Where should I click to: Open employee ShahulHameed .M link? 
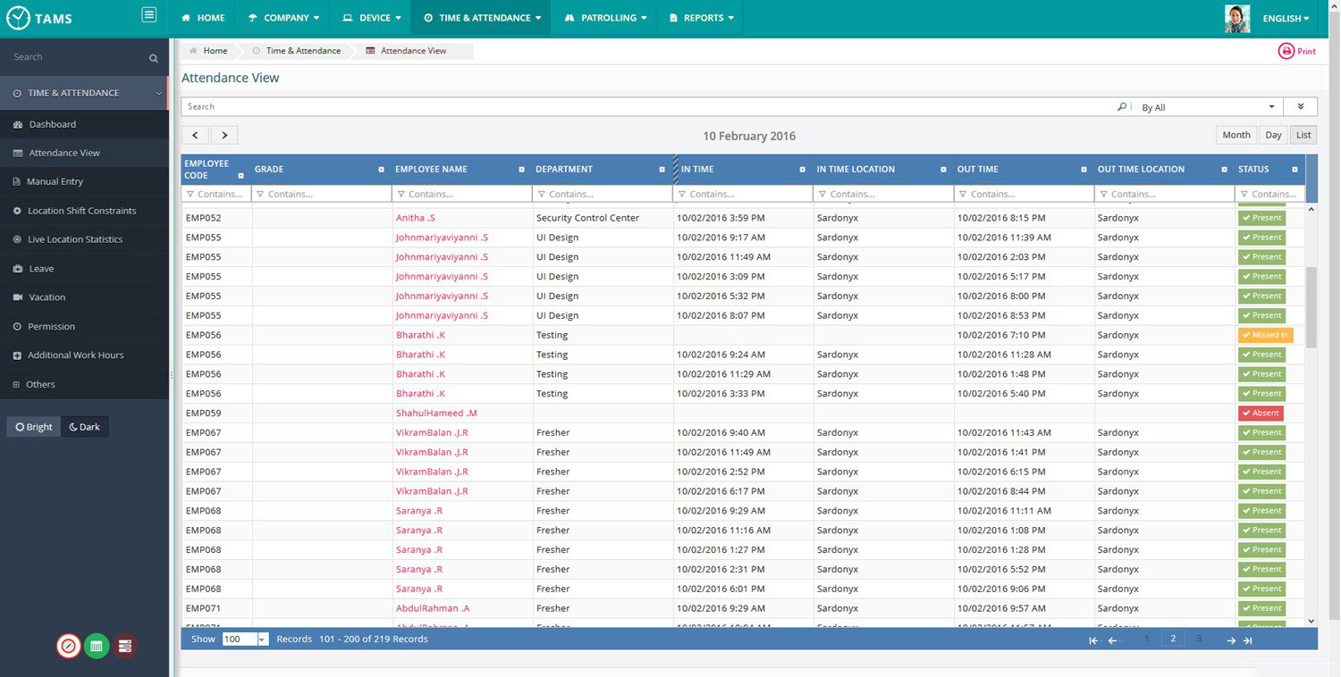[436, 414]
